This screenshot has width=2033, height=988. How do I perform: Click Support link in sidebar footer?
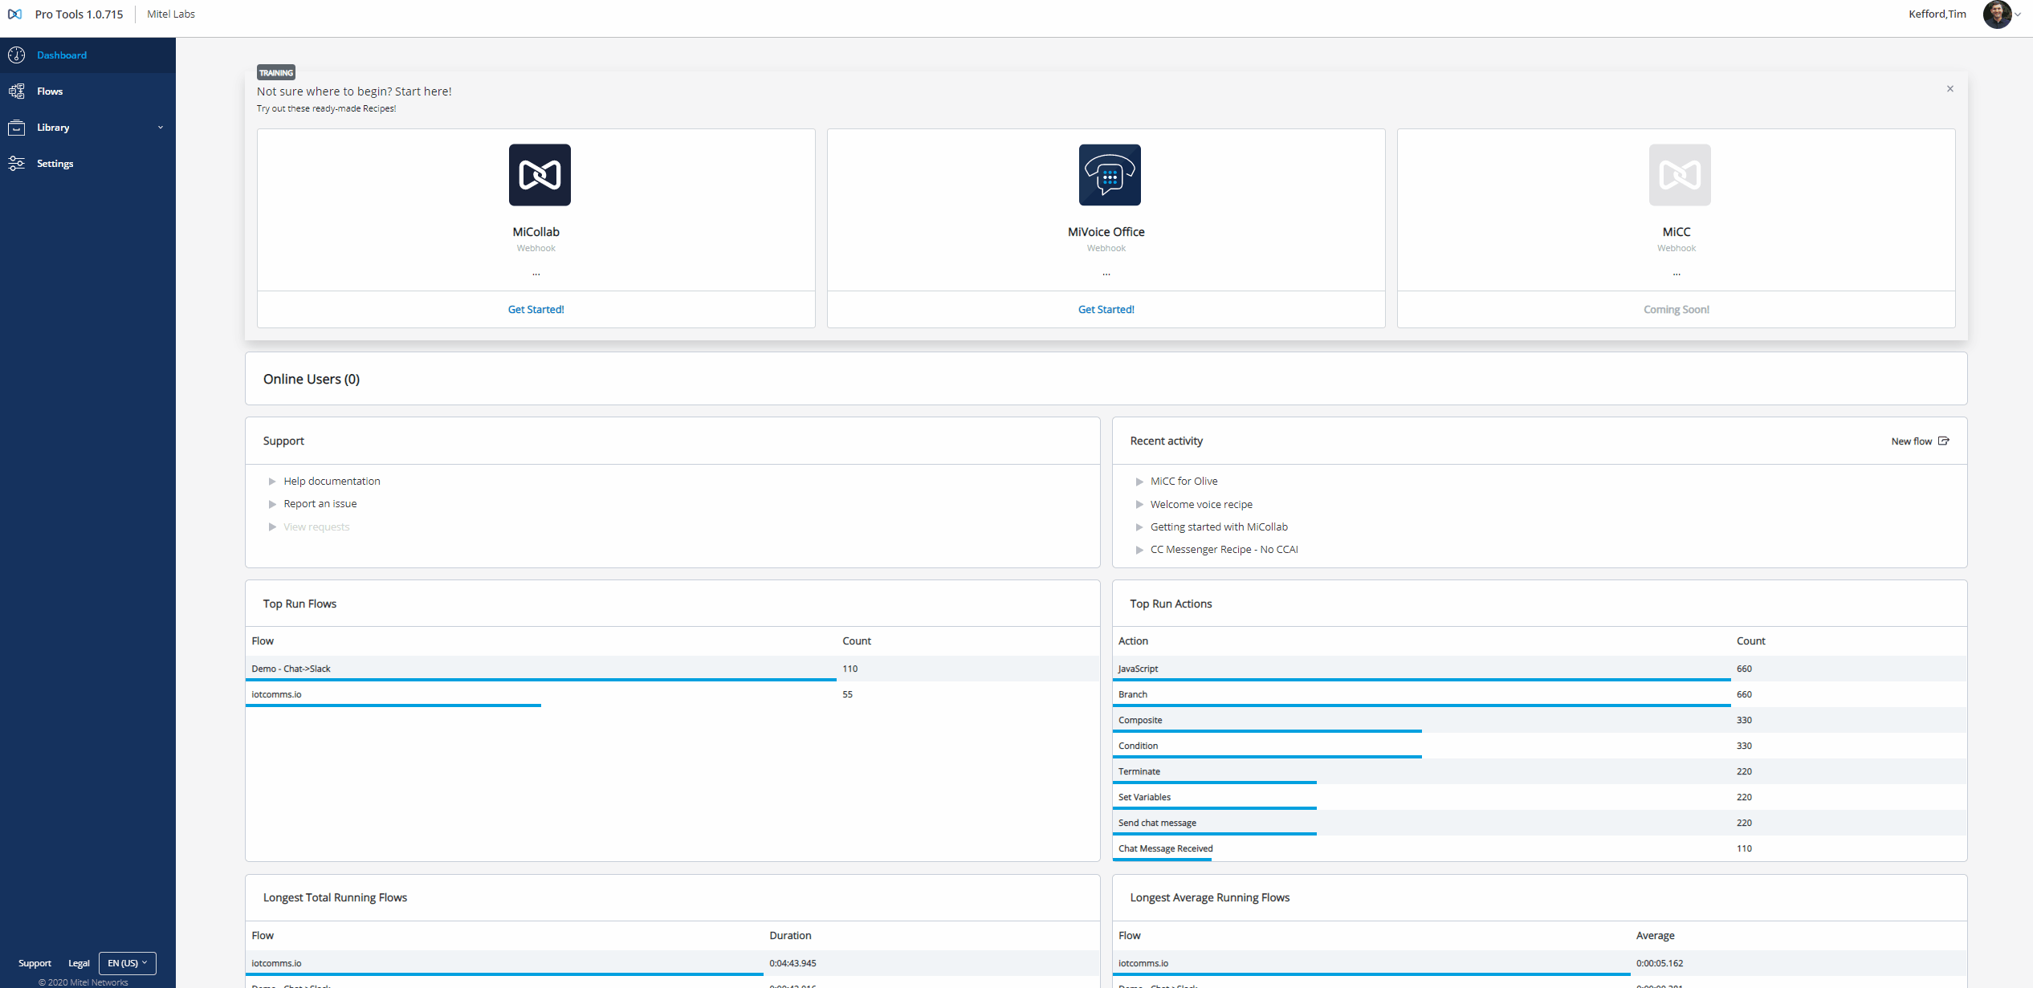pyautogui.click(x=35, y=963)
